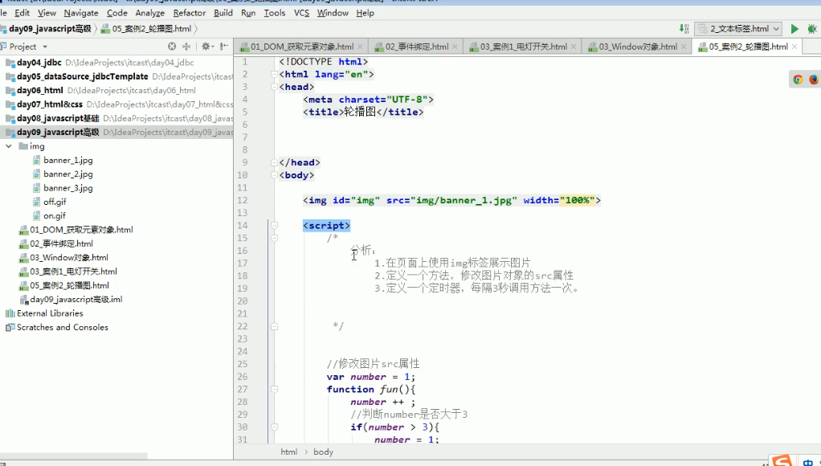Screen dimensions: 821x466
Task: Open the Code menu
Action: [x=116, y=13]
